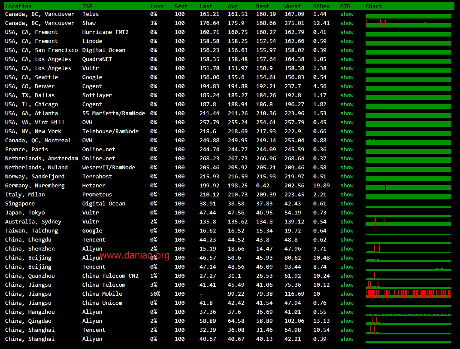This screenshot has height=349, width=460.
Task: Select the Location column header
Action: [x=18, y=6]
